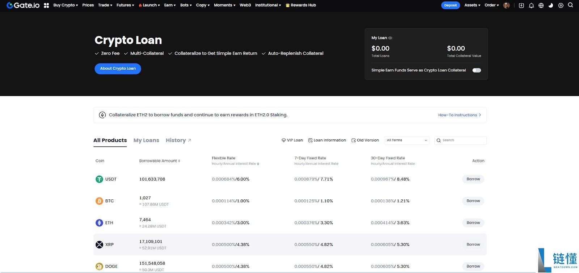The width and height of the screenshot is (579, 273).
Task: Open the user profile avatar
Action: point(506,5)
